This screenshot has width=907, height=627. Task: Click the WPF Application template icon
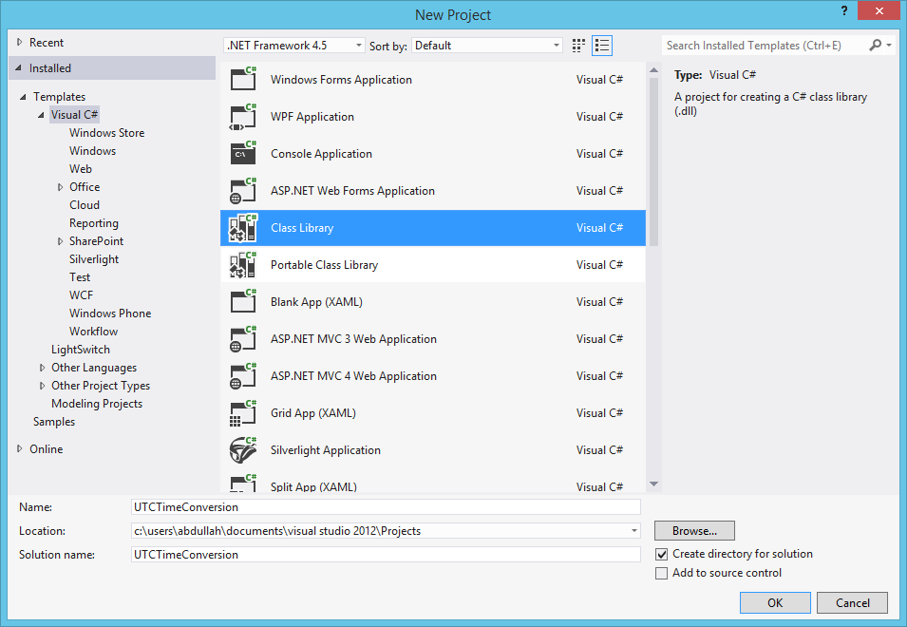click(243, 116)
